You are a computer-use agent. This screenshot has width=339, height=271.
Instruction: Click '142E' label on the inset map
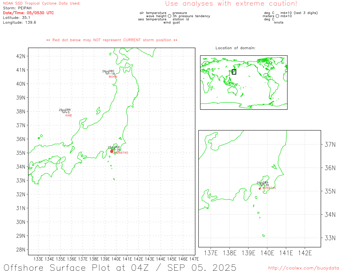coord(305,253)
